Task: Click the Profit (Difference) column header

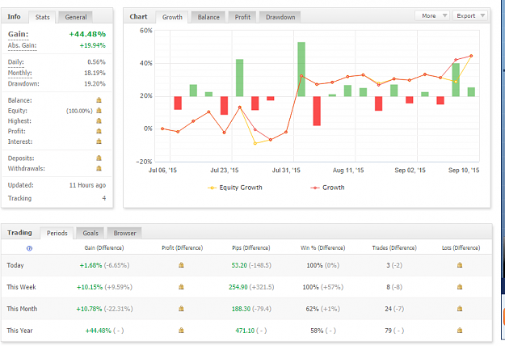Action: pos(183,247)
